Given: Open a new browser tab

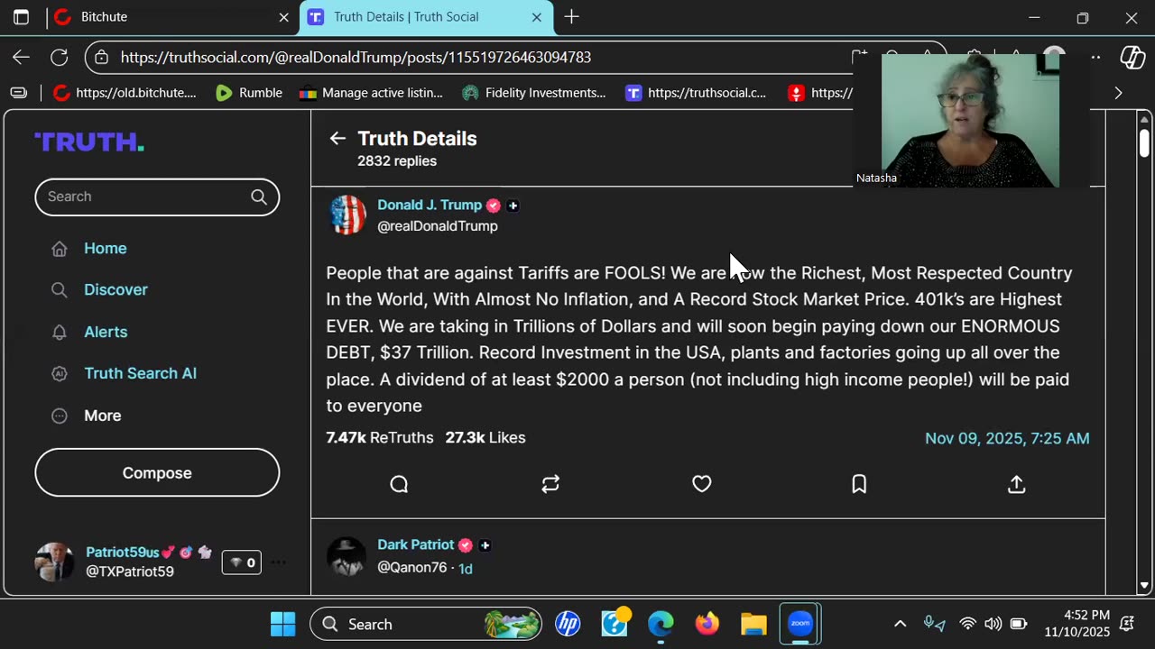Looking at the screenshot, I should pos(571,17).
